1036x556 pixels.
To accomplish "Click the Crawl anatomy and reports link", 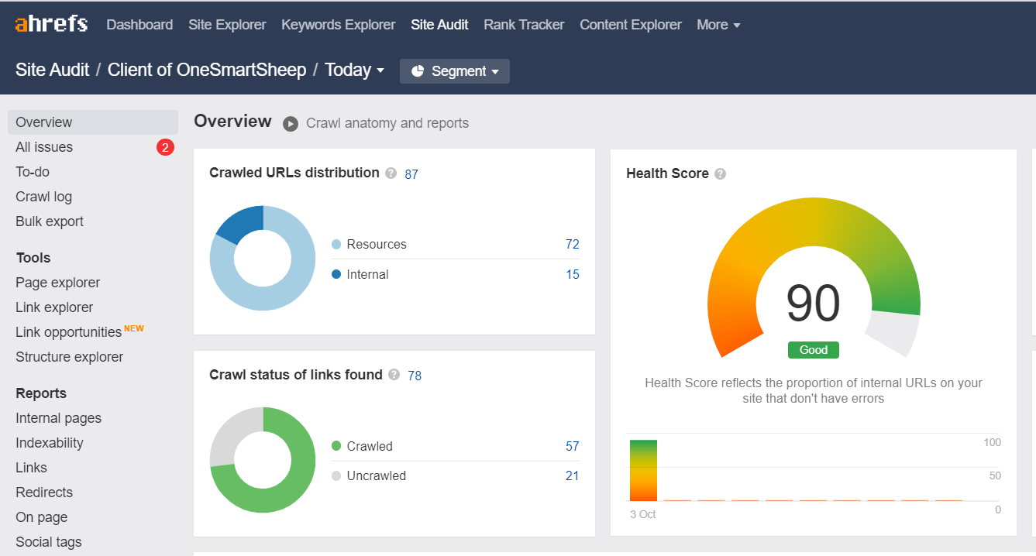I will click(387, 123).
